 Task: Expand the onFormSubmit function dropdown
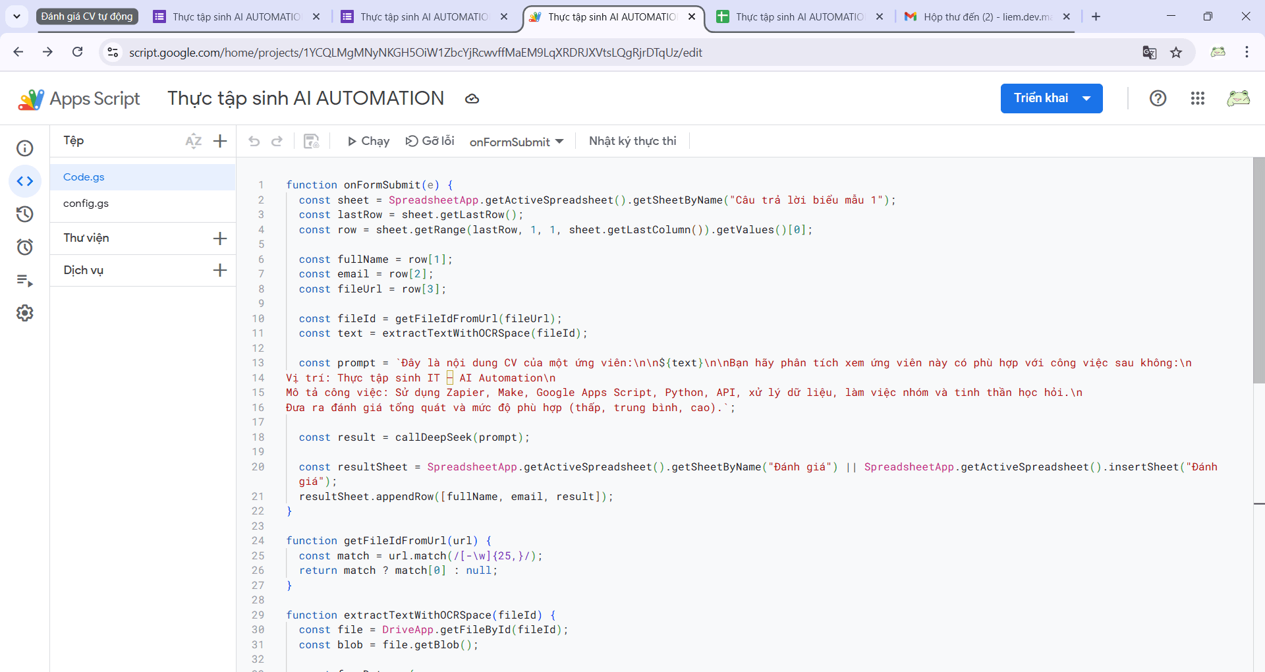coord(517,142)
